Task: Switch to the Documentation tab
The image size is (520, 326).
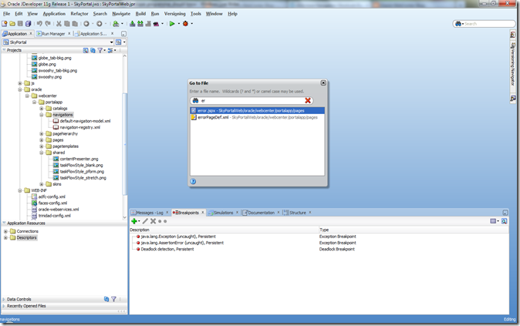Action: [x=261, y=213]
